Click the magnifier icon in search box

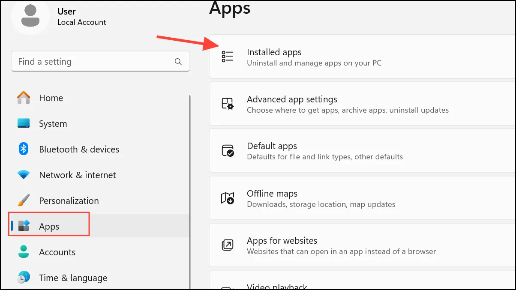coord(178,62)
